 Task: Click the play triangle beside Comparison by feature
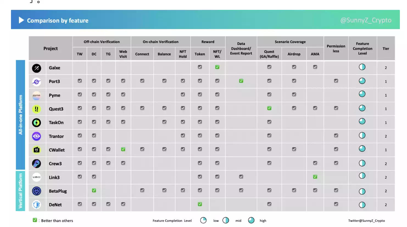pos(21,20)
